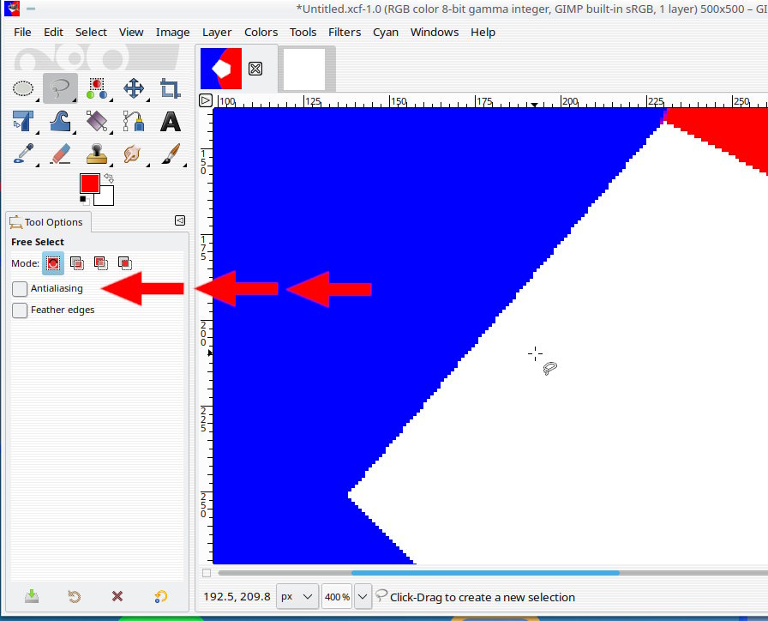Screen dimensions: 768x621
Task: Set mode to Add to selection
Action: pos(77,263)
